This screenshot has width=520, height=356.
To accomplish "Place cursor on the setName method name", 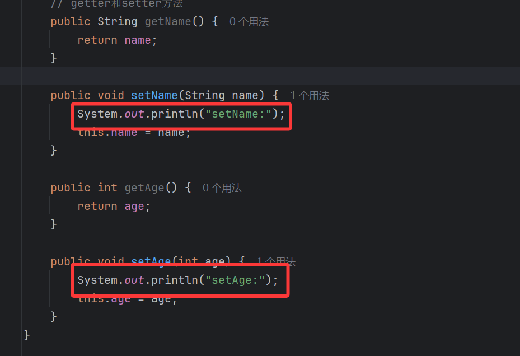I will tap(154, 96).
